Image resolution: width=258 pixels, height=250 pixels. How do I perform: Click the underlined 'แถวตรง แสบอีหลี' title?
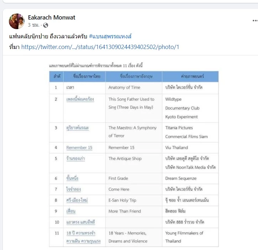[81, 222]
